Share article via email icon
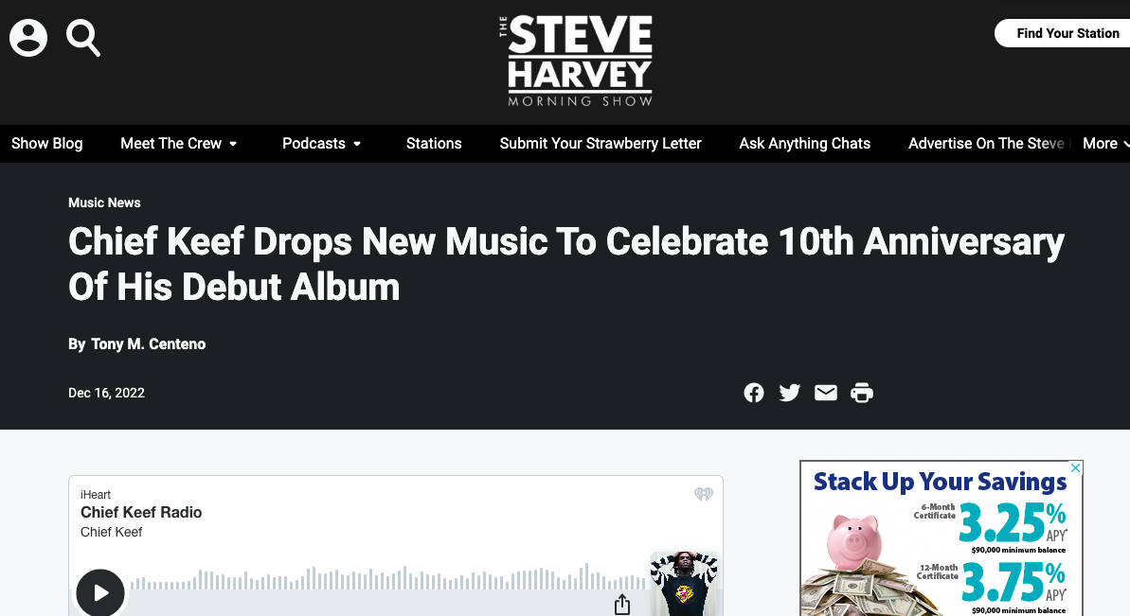 [826, 393]
